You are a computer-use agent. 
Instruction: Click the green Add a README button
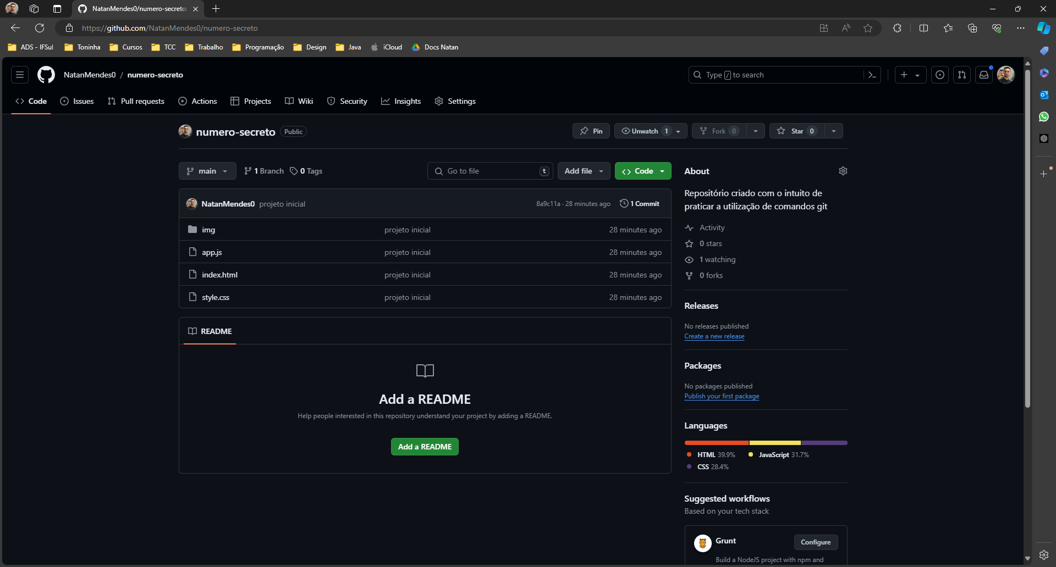coord(425,447)
